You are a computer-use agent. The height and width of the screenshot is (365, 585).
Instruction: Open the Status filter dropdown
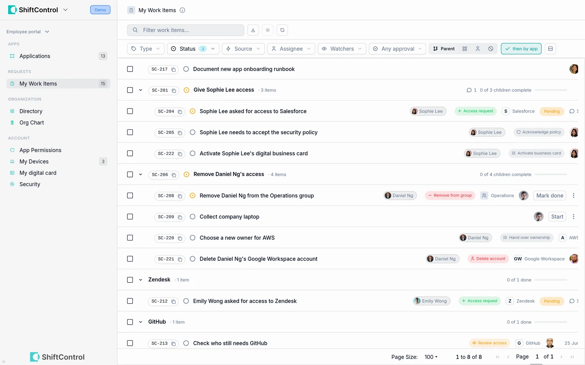[193, 49]
